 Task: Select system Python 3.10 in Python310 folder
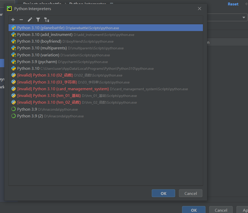106,69
